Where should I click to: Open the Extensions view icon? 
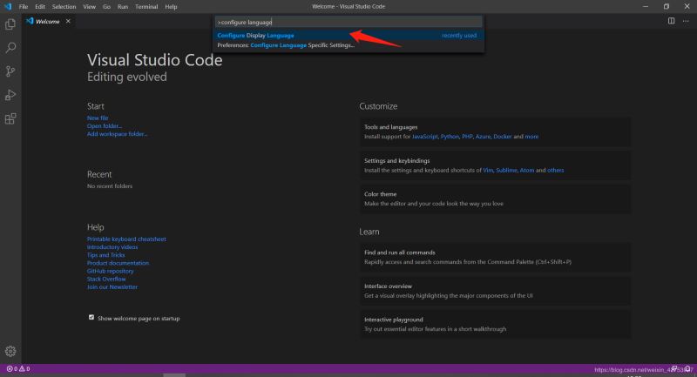(10, 118)
